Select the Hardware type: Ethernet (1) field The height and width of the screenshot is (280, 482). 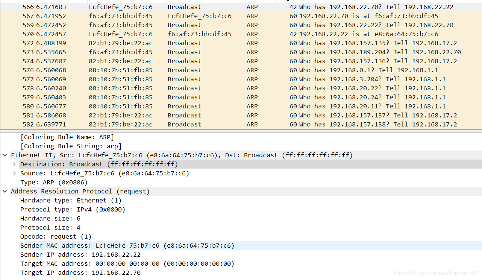point(71,200)
